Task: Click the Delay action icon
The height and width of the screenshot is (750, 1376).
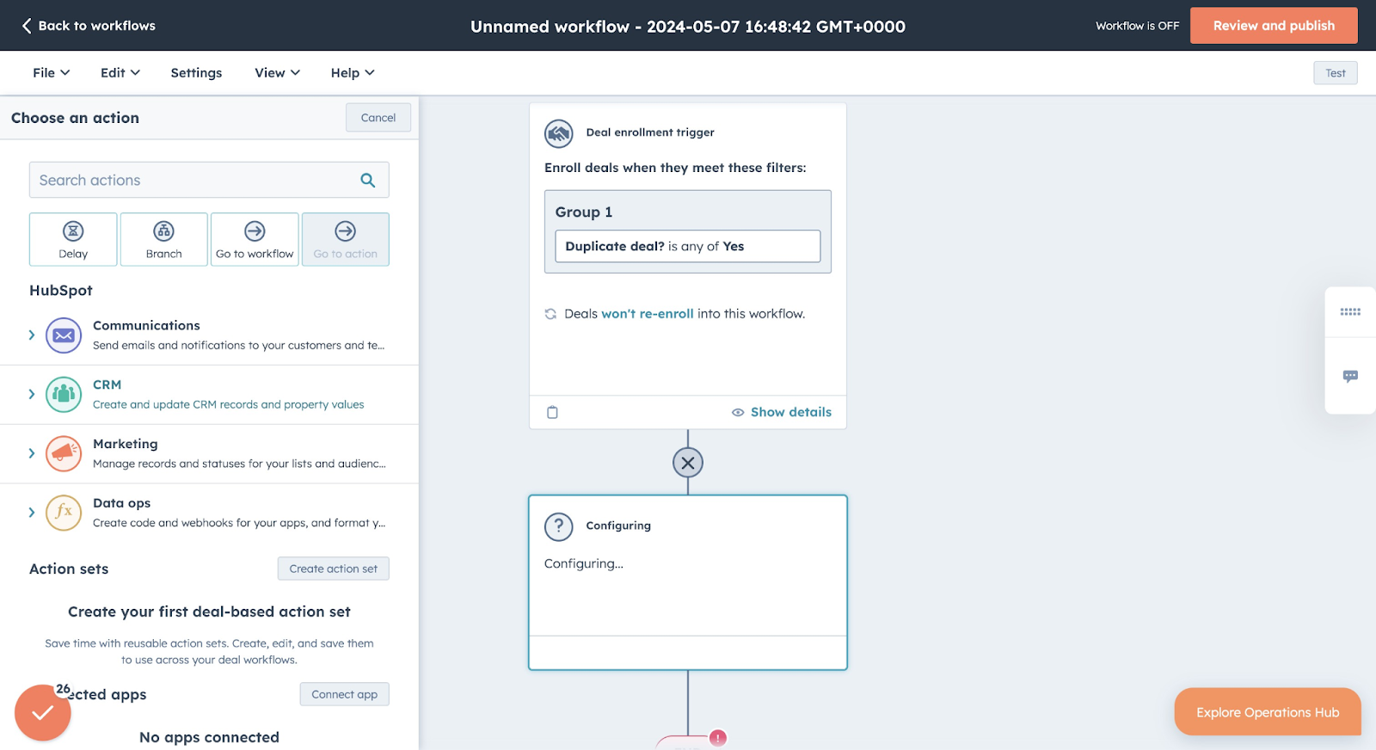Action: [x=73, y=231]
